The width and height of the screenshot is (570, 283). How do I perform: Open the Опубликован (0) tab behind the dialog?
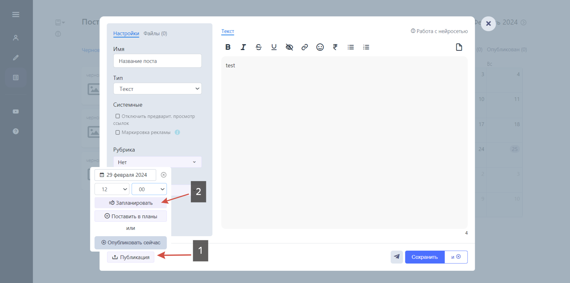pos(507,49)
